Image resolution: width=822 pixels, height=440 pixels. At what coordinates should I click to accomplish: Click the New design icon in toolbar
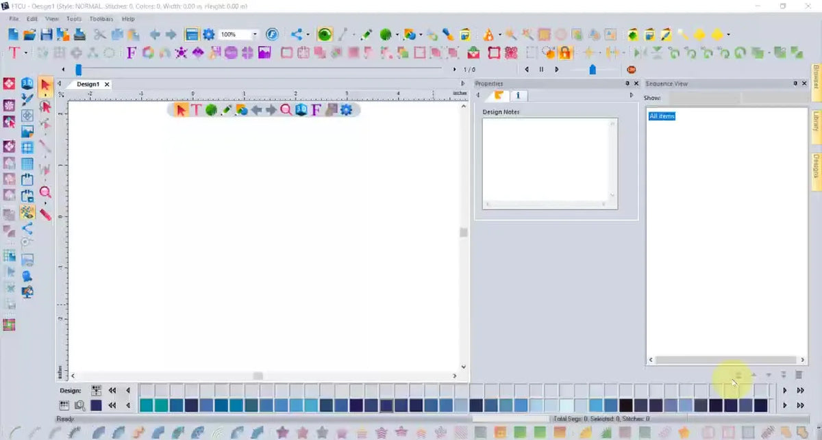[x=14, y=34]
